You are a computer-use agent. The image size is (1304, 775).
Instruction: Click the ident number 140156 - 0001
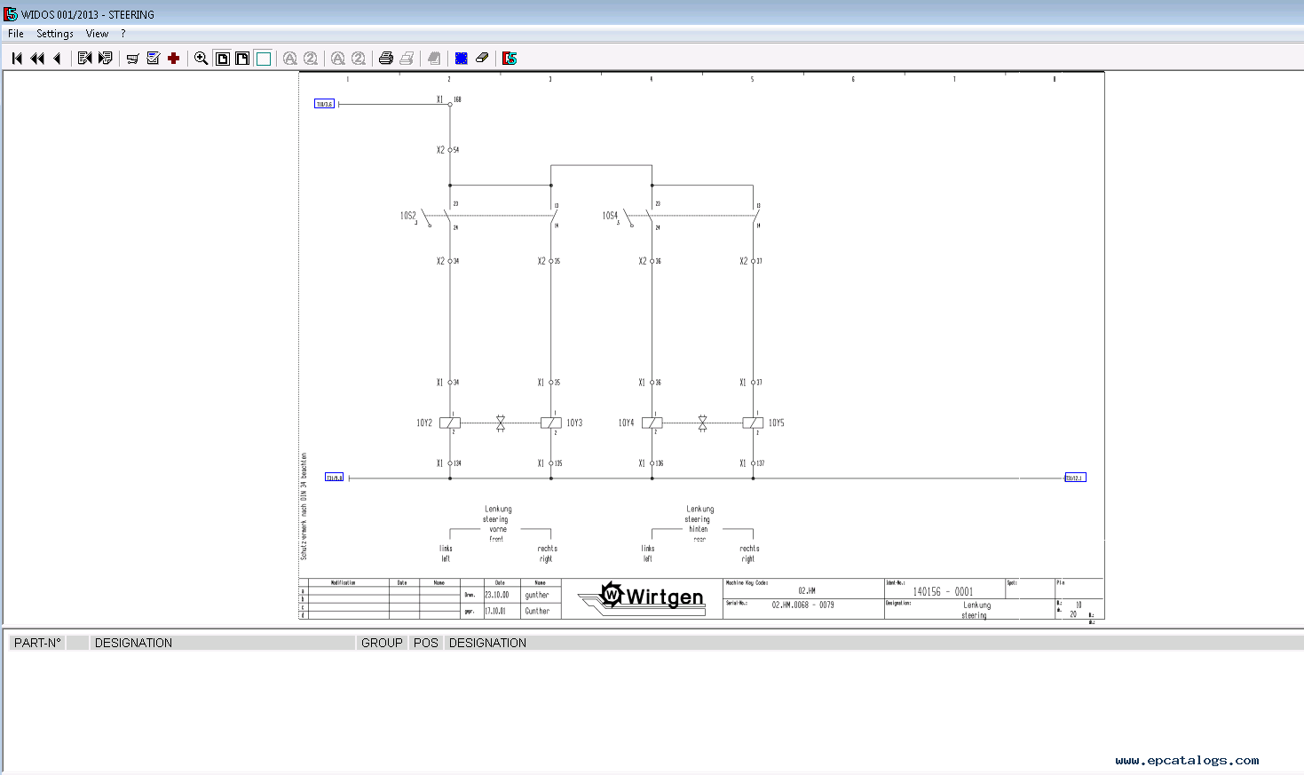coord(943,591)
